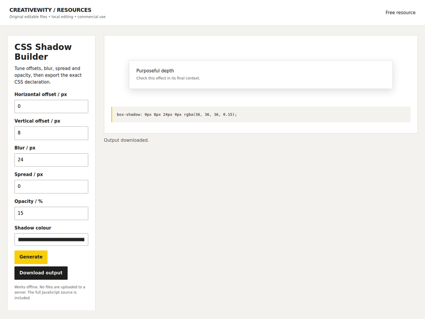Click the 'Tune offsets, blur, spread' description

[48, 75]
